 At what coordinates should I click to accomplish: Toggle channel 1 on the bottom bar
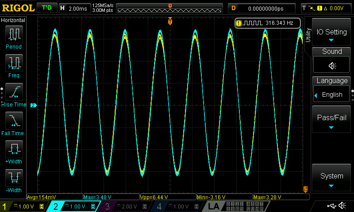(23, 206)
